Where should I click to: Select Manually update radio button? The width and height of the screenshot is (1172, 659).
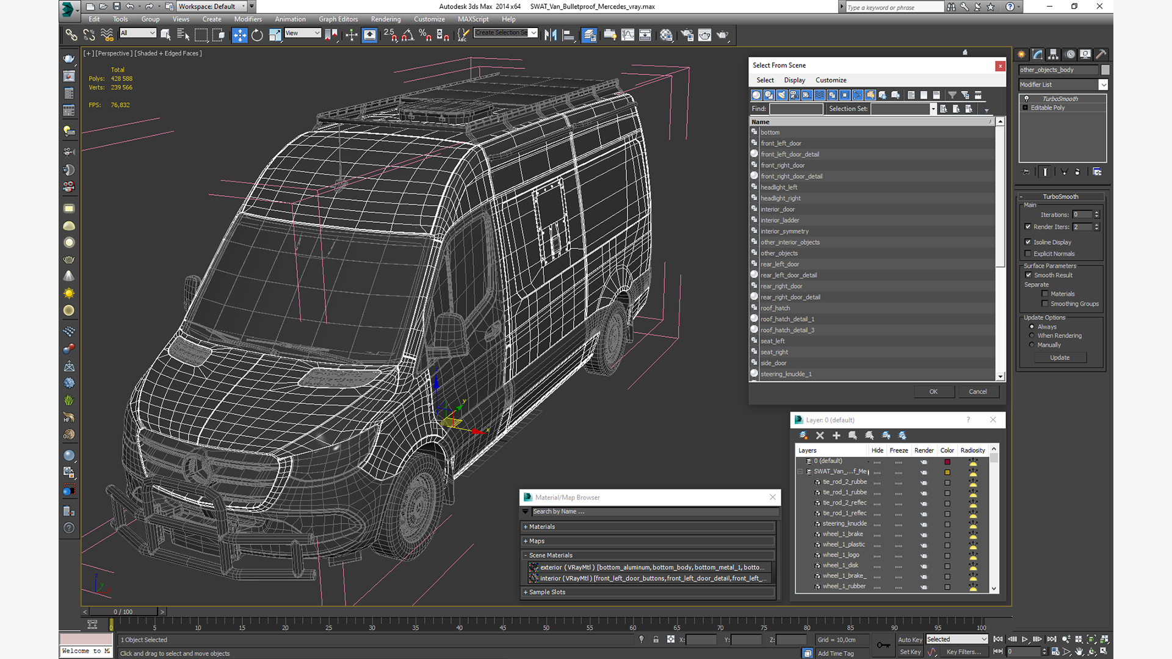1032,345
